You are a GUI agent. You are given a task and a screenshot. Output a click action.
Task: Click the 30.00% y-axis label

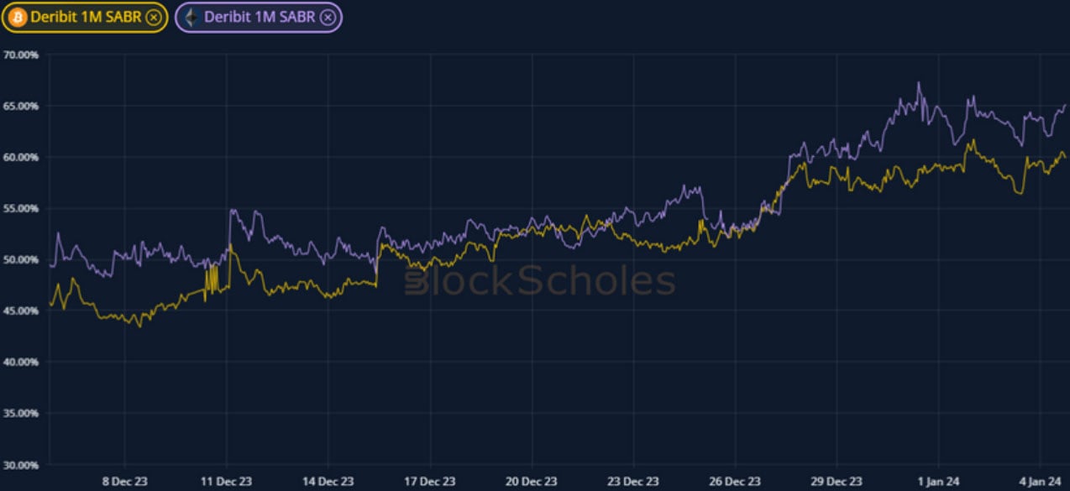coord(20,464)
